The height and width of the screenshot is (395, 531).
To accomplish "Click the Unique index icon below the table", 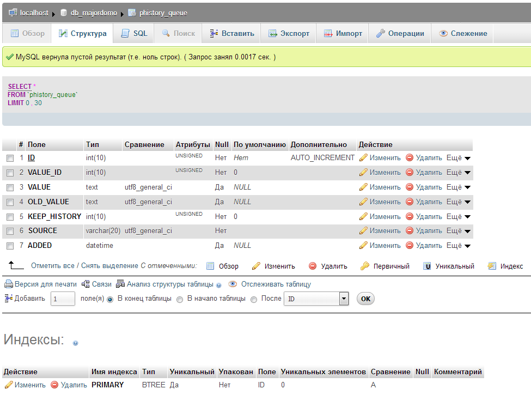I will click(428, 266).
